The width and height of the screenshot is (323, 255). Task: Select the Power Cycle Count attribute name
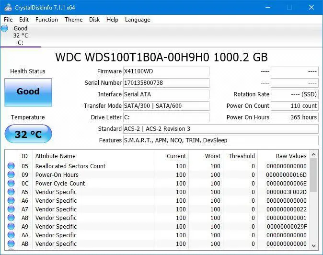pos(60,183)
